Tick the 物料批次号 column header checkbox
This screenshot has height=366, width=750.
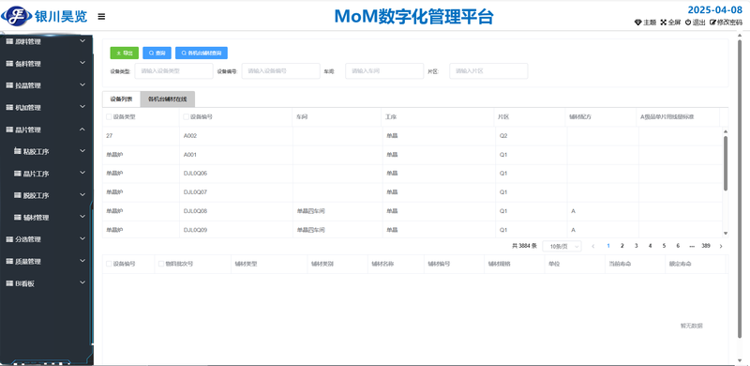[161, 264]
